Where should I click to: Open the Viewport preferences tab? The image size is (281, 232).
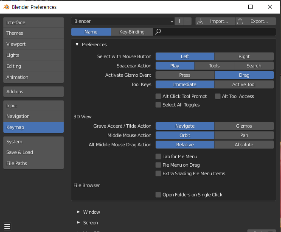pyautogui.click(x=34, y=44)
